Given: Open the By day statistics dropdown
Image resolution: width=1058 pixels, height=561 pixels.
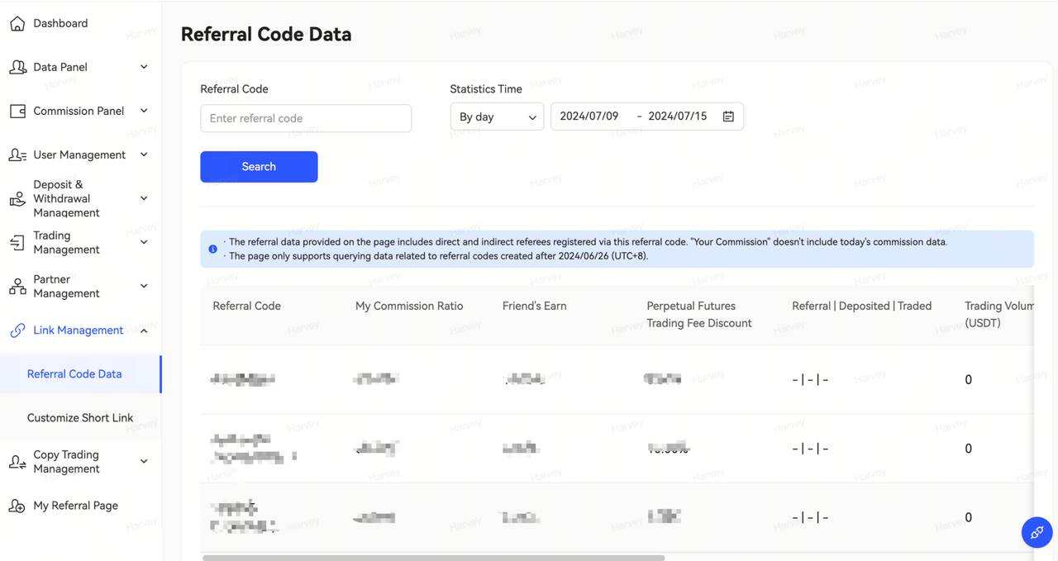Looking at the screenshot, I should 497,116.
